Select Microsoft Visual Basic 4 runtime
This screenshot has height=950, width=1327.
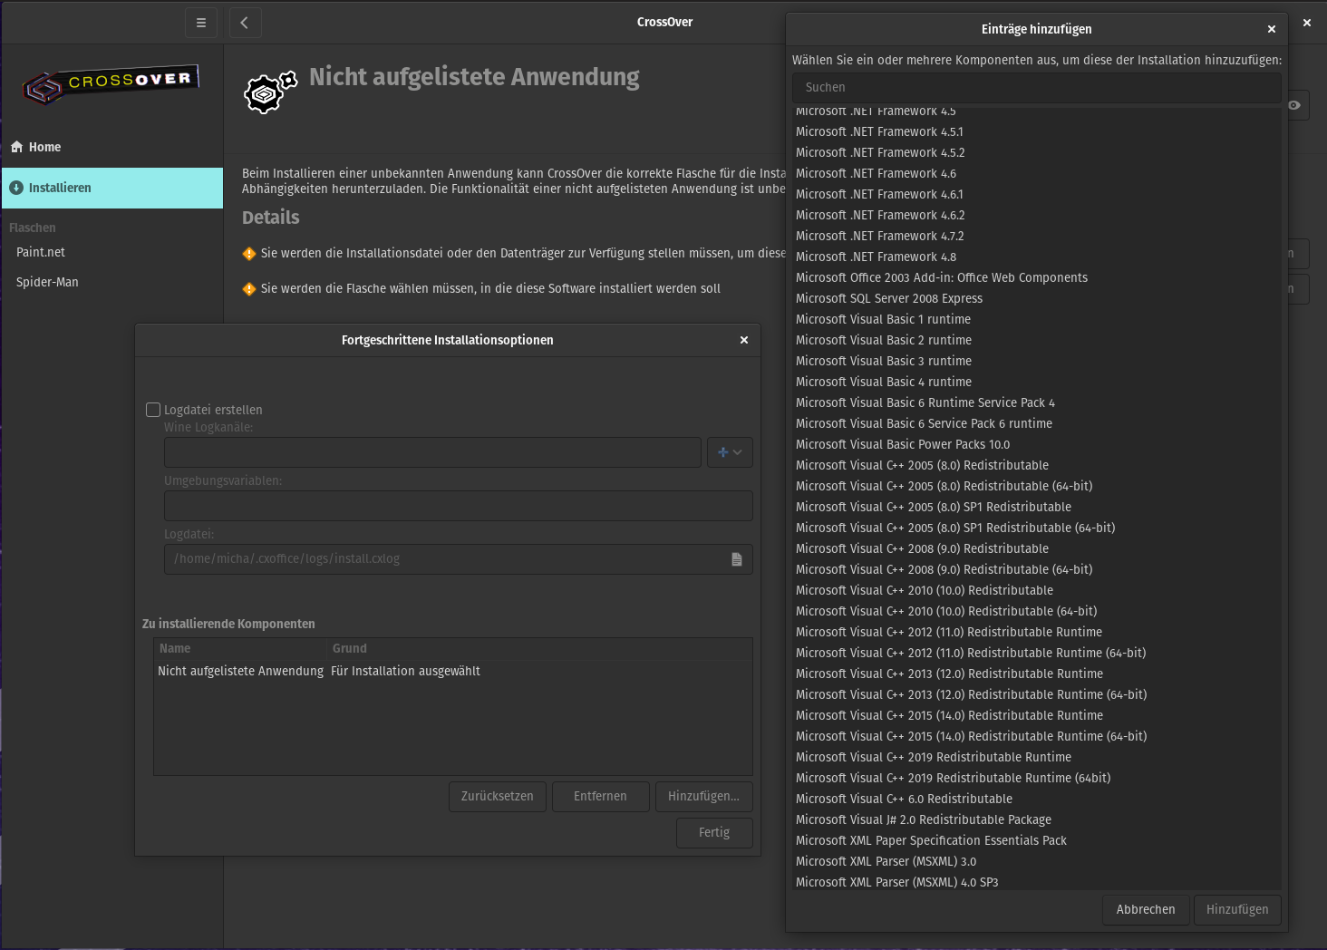coord(1037,382)
